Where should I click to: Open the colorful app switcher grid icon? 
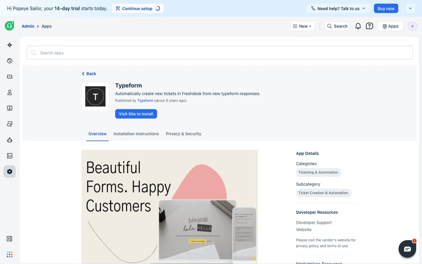tap(10, 255)
